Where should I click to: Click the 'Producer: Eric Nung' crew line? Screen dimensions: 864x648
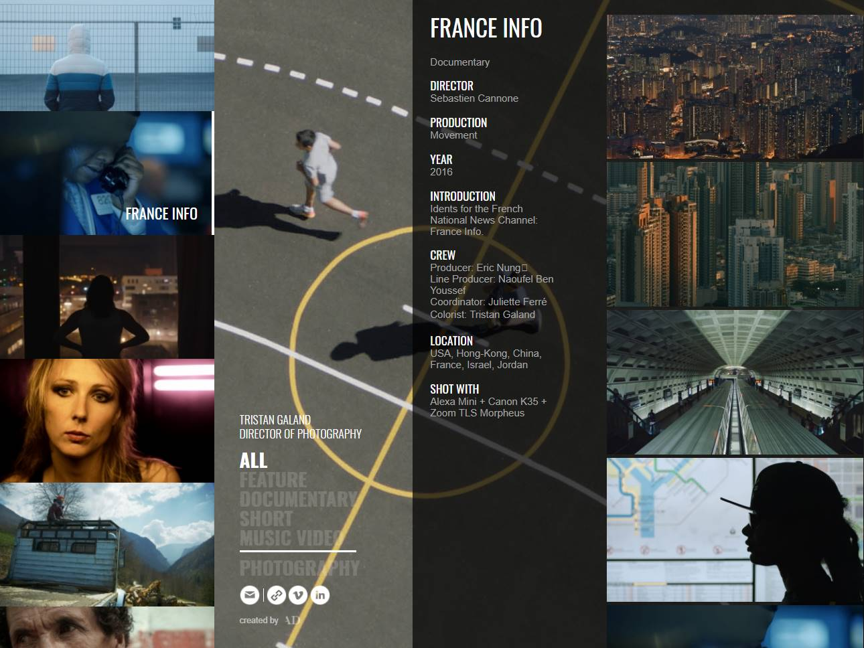478,268
